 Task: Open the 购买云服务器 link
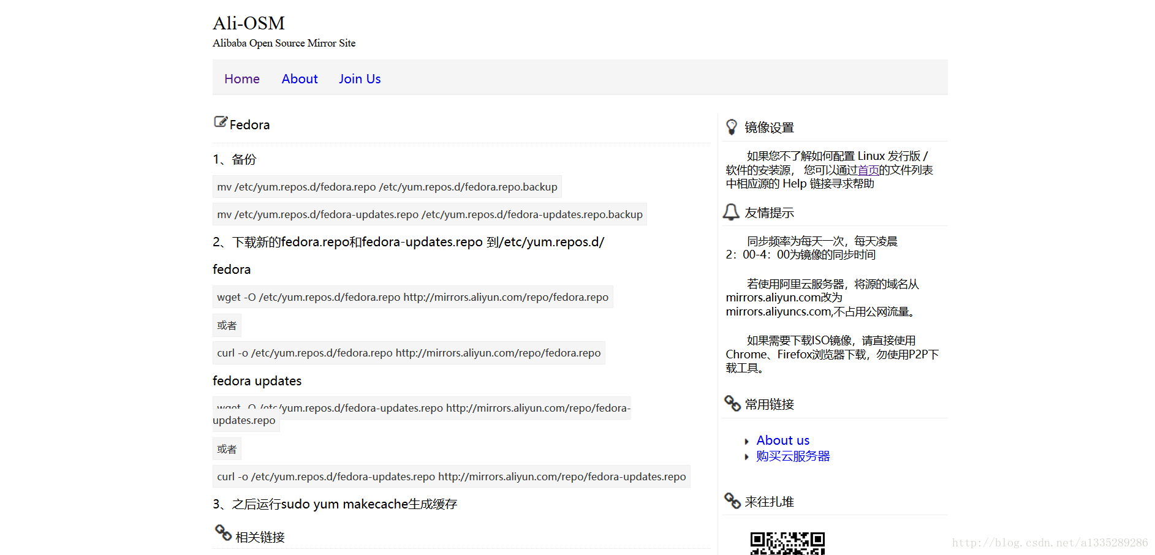pyautogui.click(x=793, y=456)
